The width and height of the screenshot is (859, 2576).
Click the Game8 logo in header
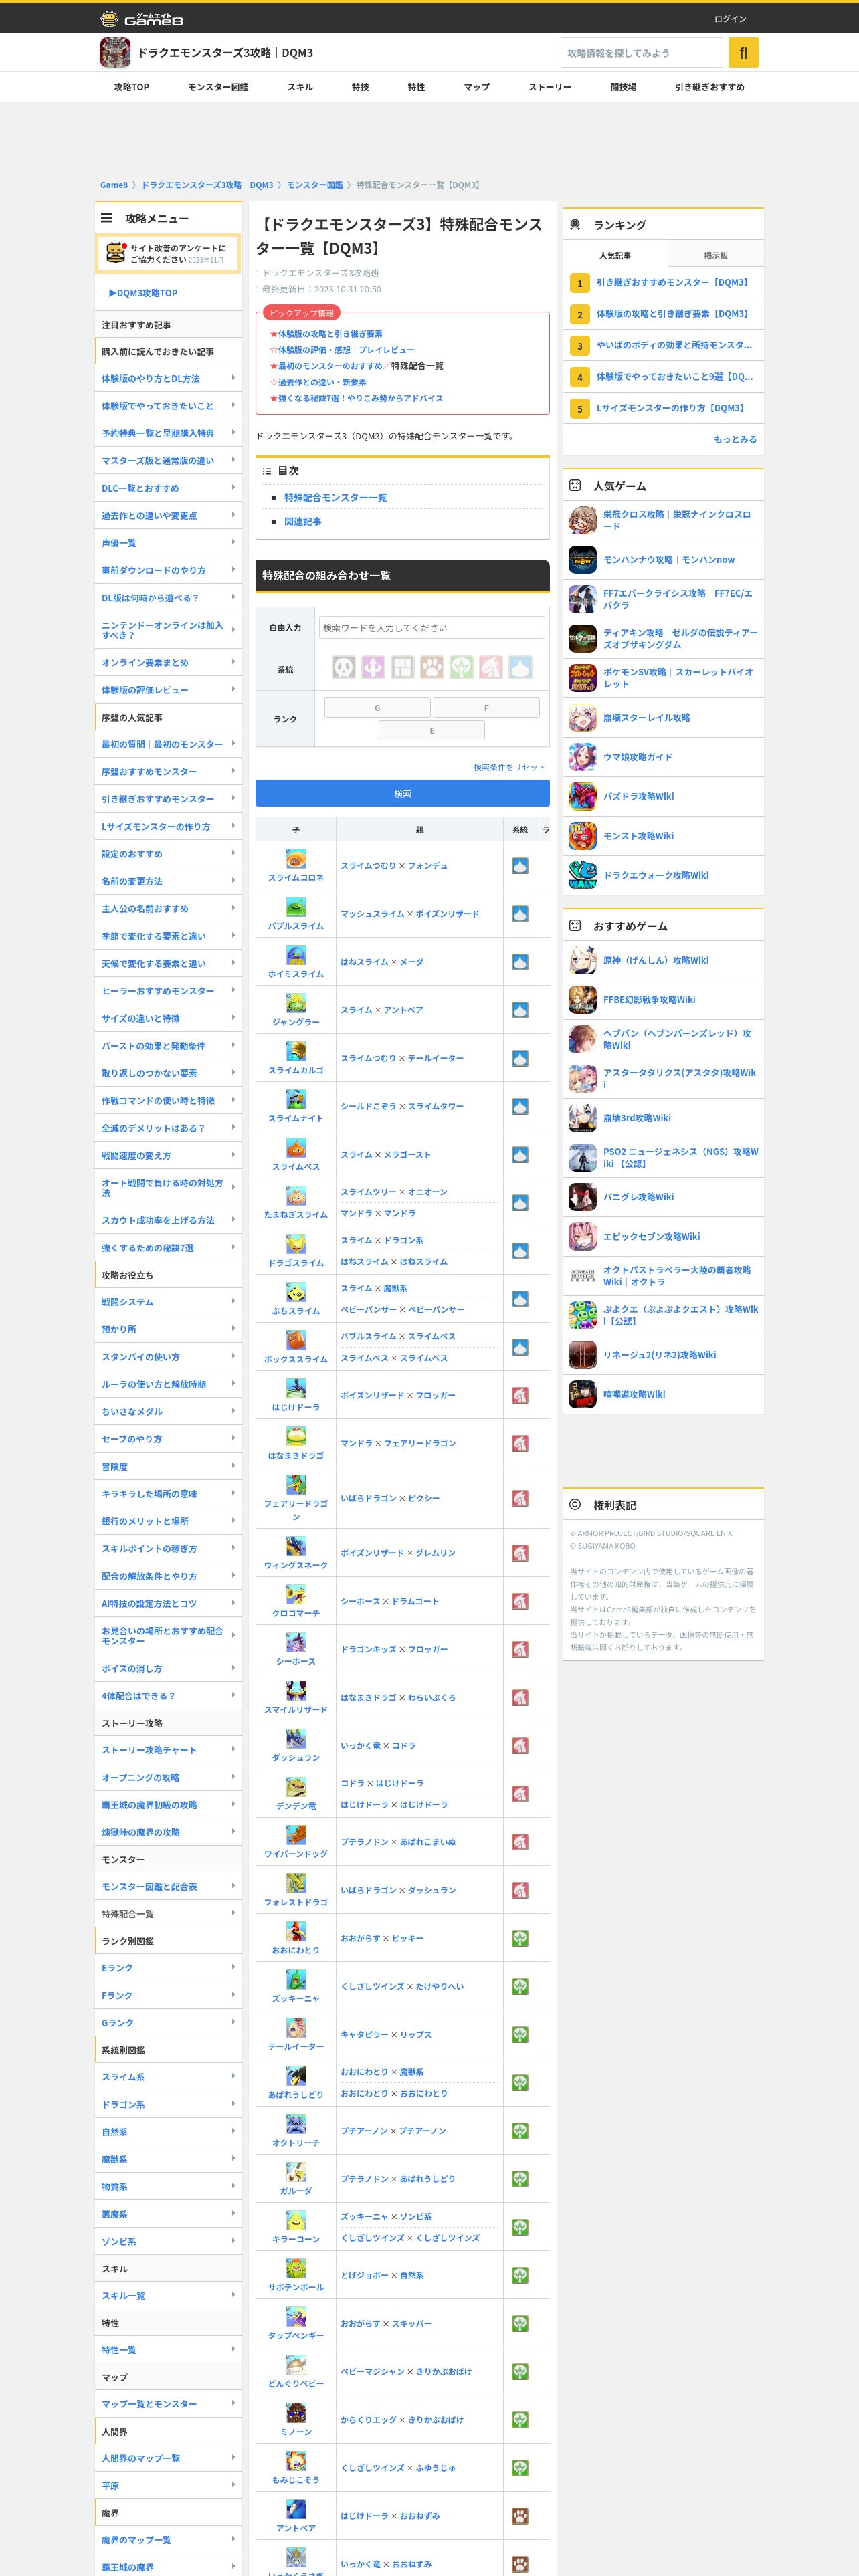tap(141, 18)
